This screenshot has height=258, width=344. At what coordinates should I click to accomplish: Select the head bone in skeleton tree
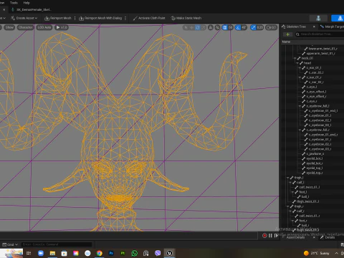(x=307, y=63)
